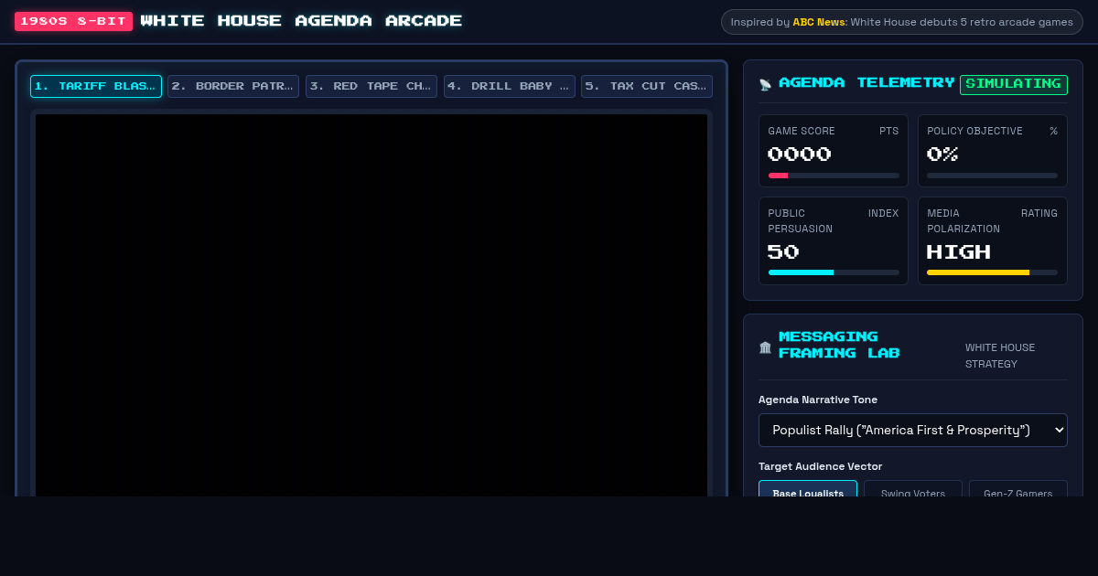Click the Public Persuasion index bar

[834, 272]
